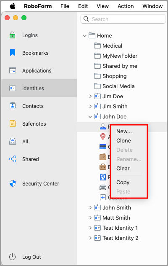Open the File menu
This screenshot has height=266, width=168.
point(65,6)
